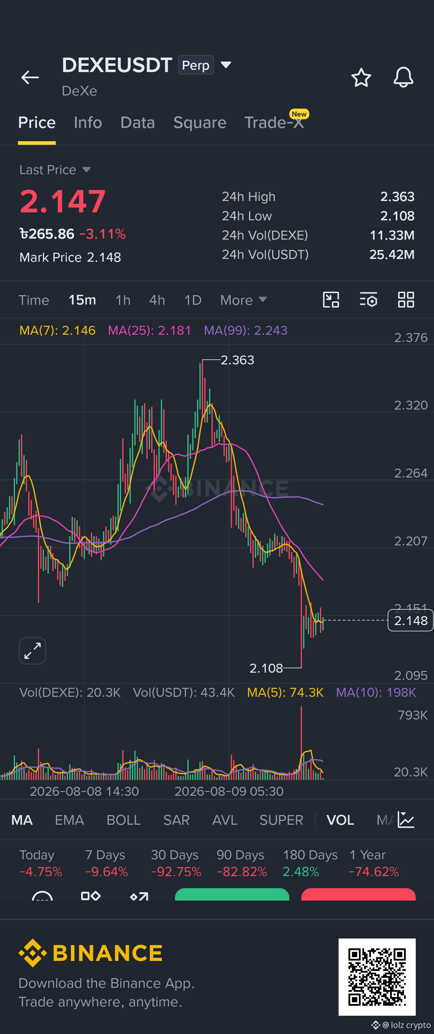Switch to the Info tab
The height and width of the screenshot is (1034, 434).
pyautogui.click(x=88, y=122)
